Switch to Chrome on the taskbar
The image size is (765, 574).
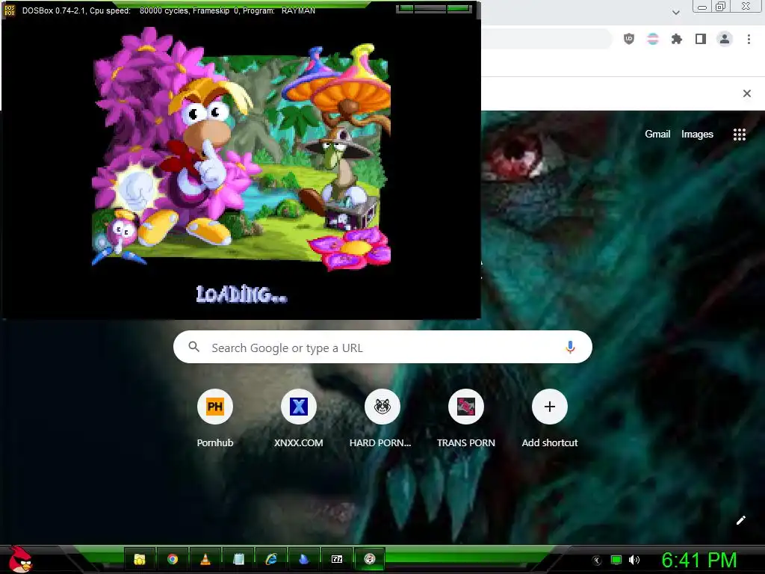pos(173,559)
